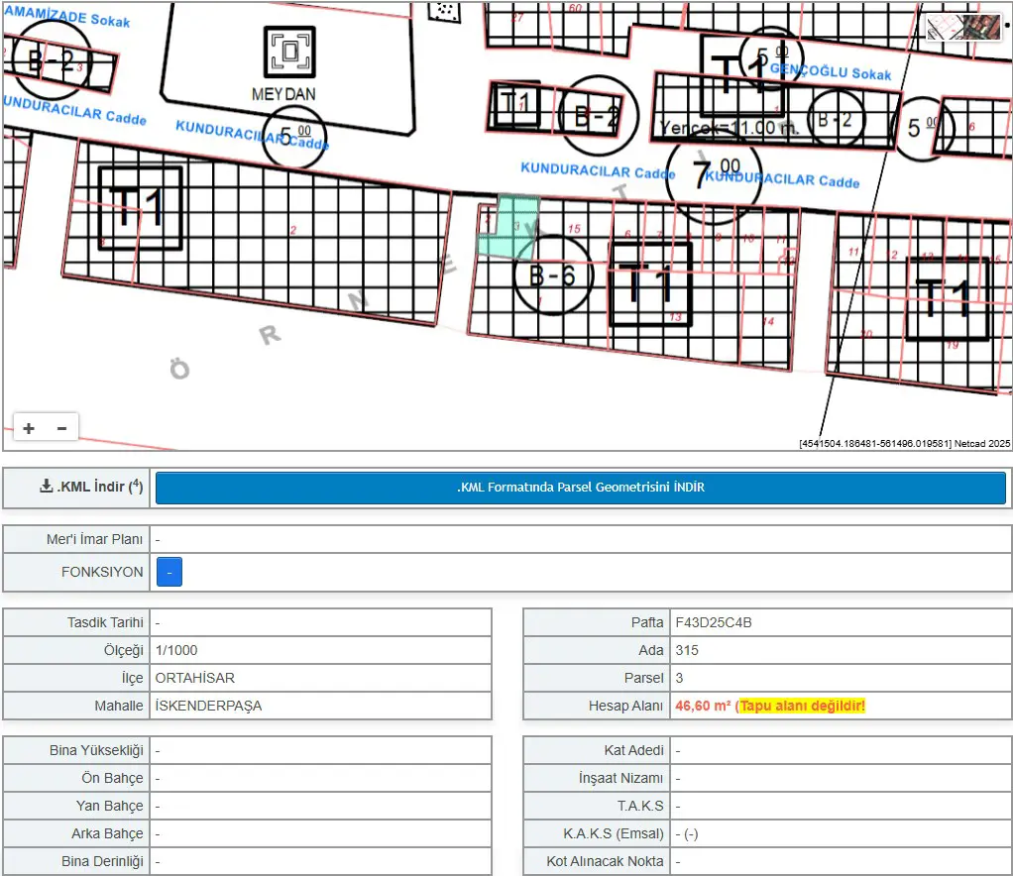Click the GENÇOĞLU Sokak street label

(831, 71)
